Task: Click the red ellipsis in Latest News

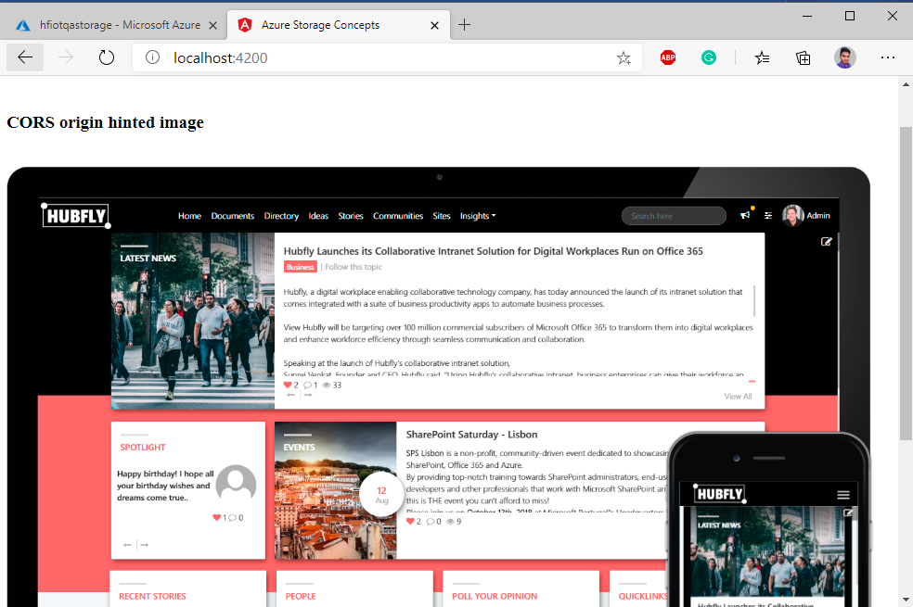Action: (x=752, y=382)
